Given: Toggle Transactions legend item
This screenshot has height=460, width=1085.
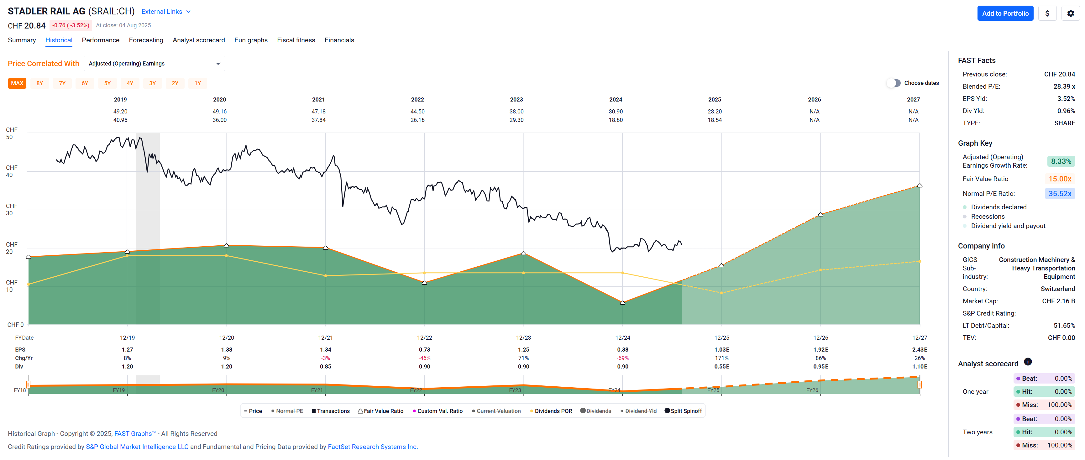Looking at the screenshot, I should point(331,411).
